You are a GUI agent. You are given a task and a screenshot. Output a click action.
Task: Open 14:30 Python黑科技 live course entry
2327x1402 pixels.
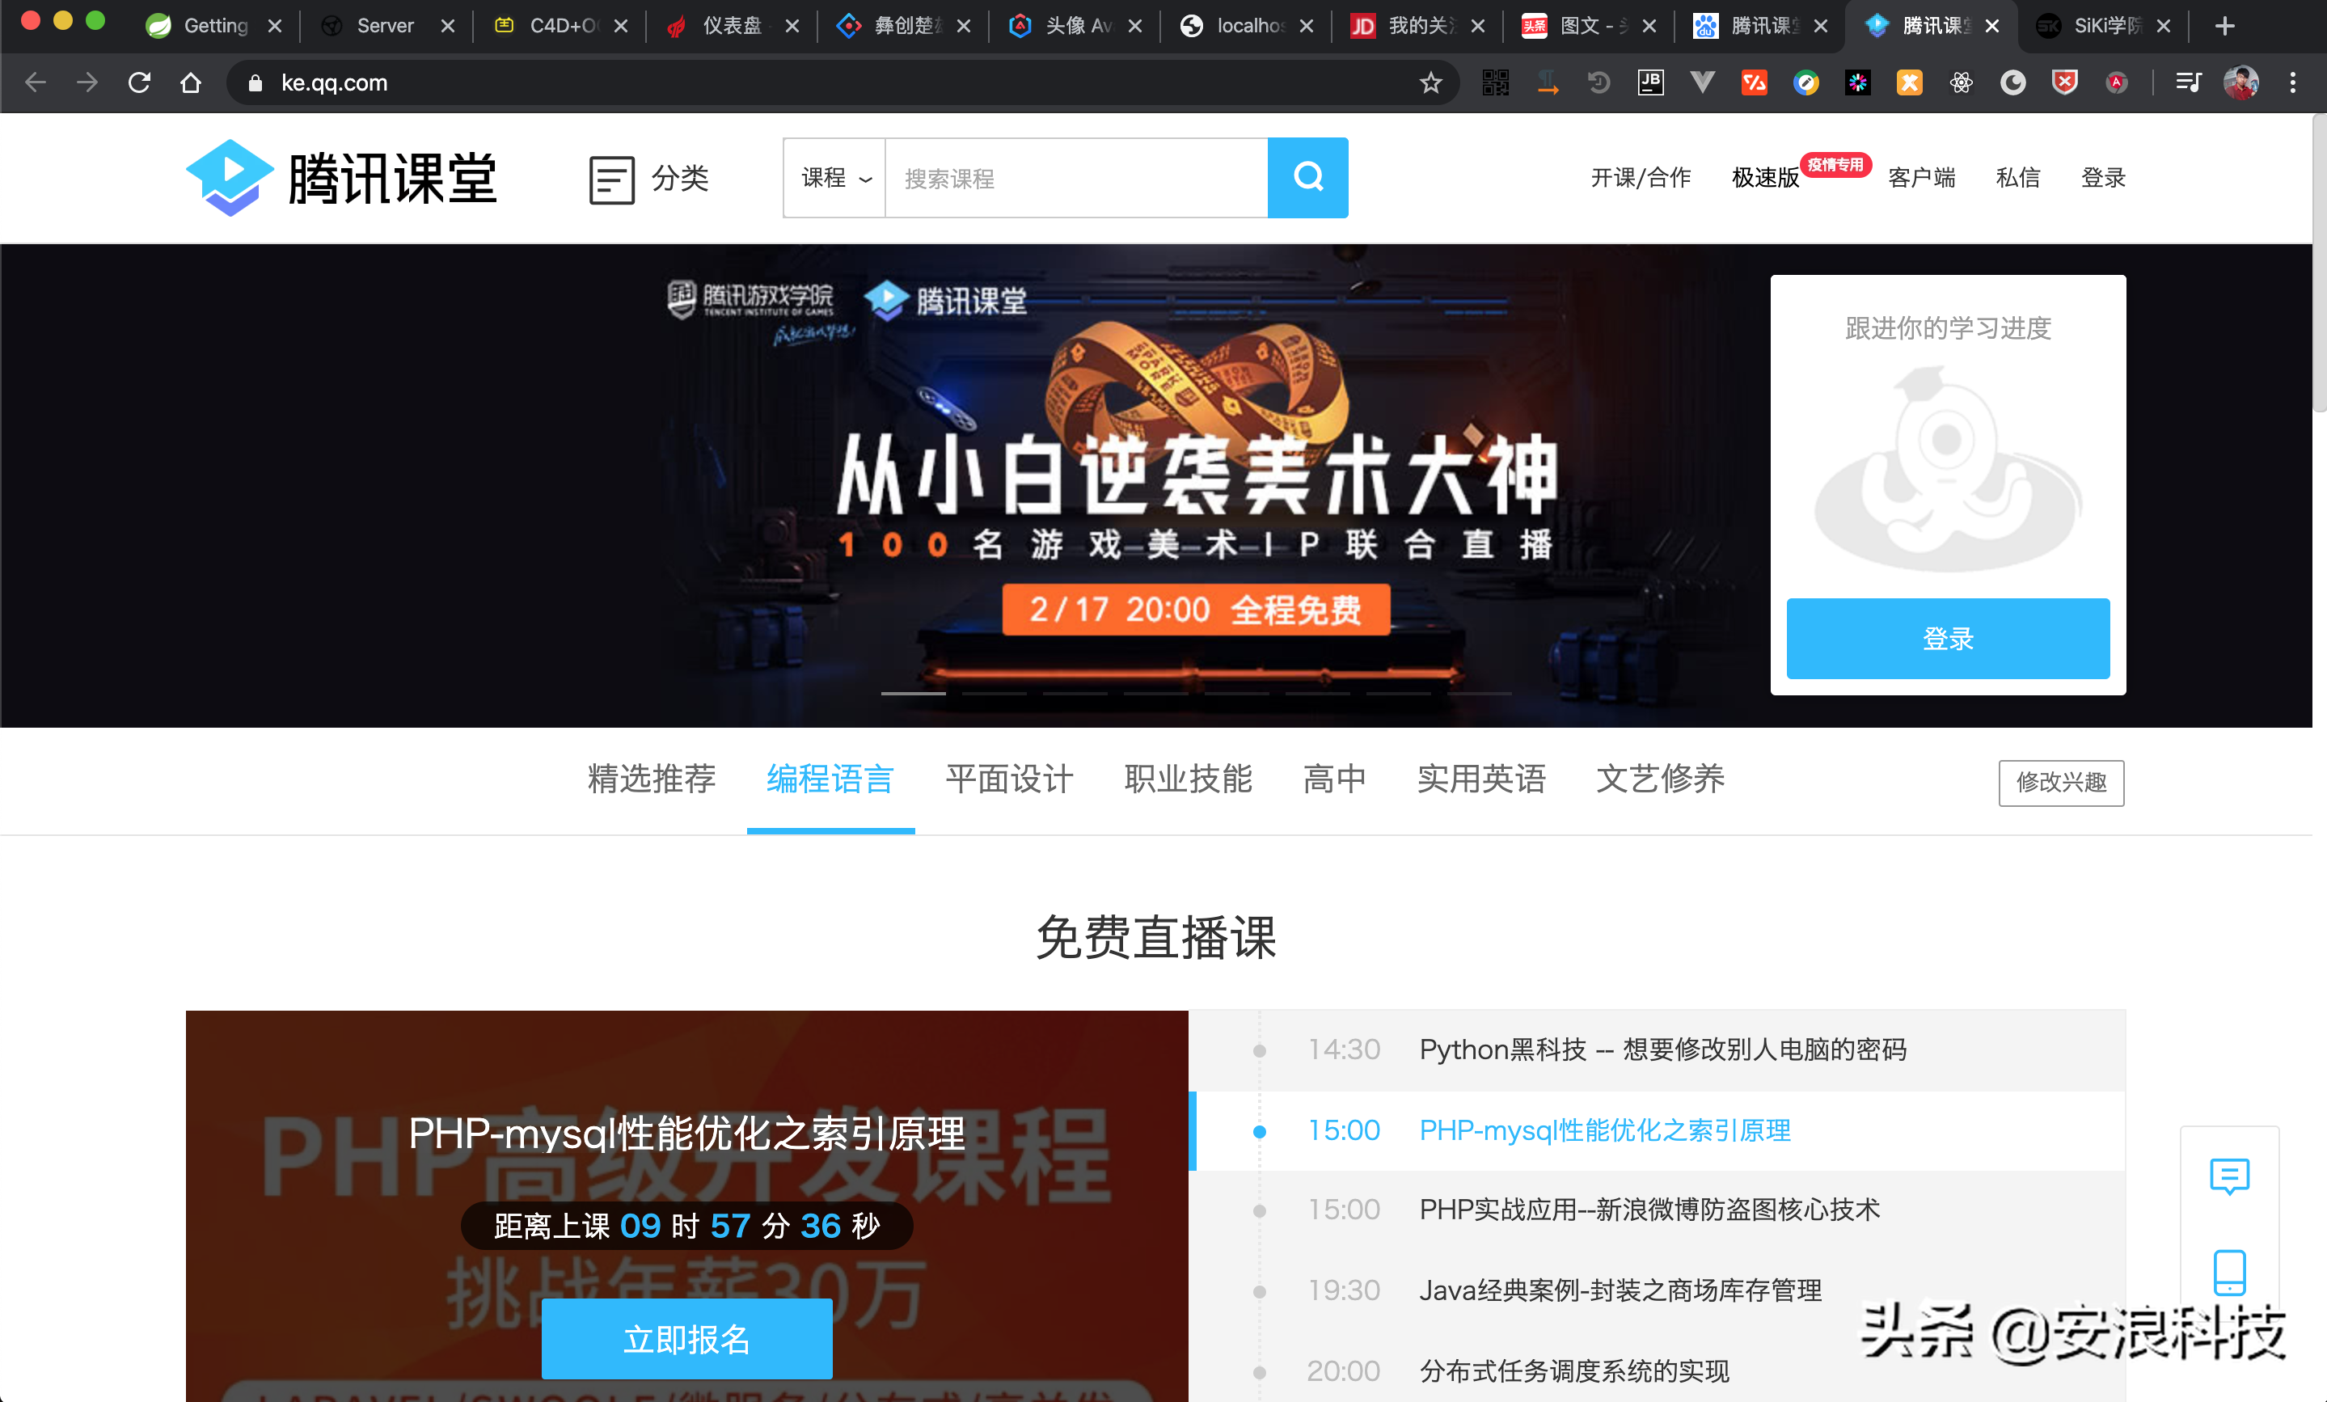point(1662,1049)
